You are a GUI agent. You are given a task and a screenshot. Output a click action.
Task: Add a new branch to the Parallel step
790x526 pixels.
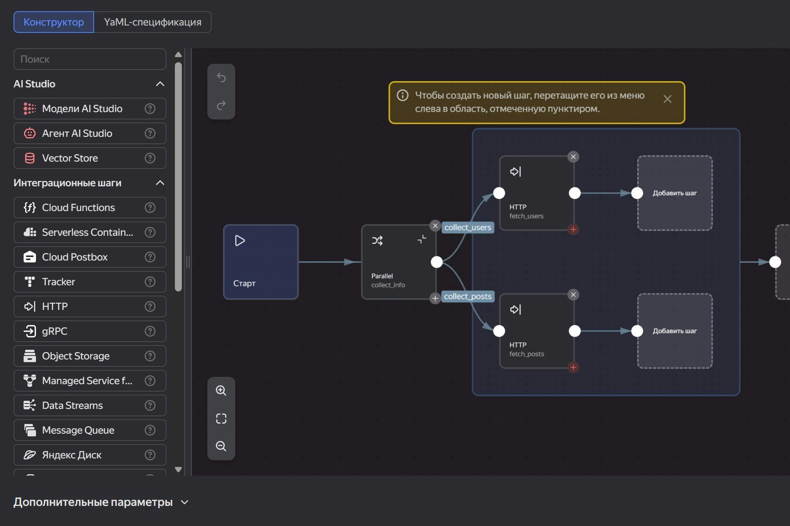(435, 298)
